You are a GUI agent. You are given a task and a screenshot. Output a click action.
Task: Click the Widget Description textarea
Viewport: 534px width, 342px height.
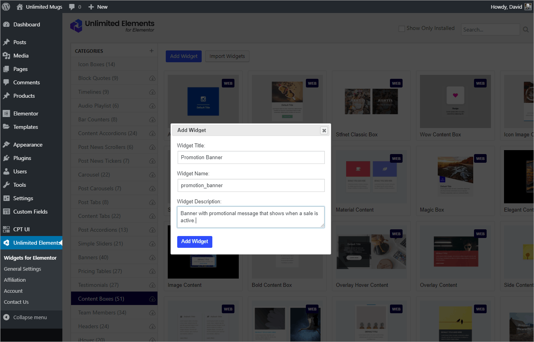[x=251, y=217]
